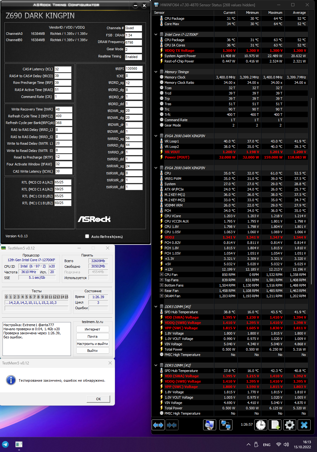Show hidden tray icons chevron

[x=248, y=444]
